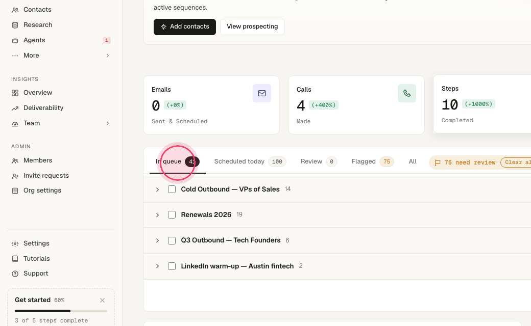The image size is (531, 326).
Task: Click the Agents notification badge
Action: point(107,40)
